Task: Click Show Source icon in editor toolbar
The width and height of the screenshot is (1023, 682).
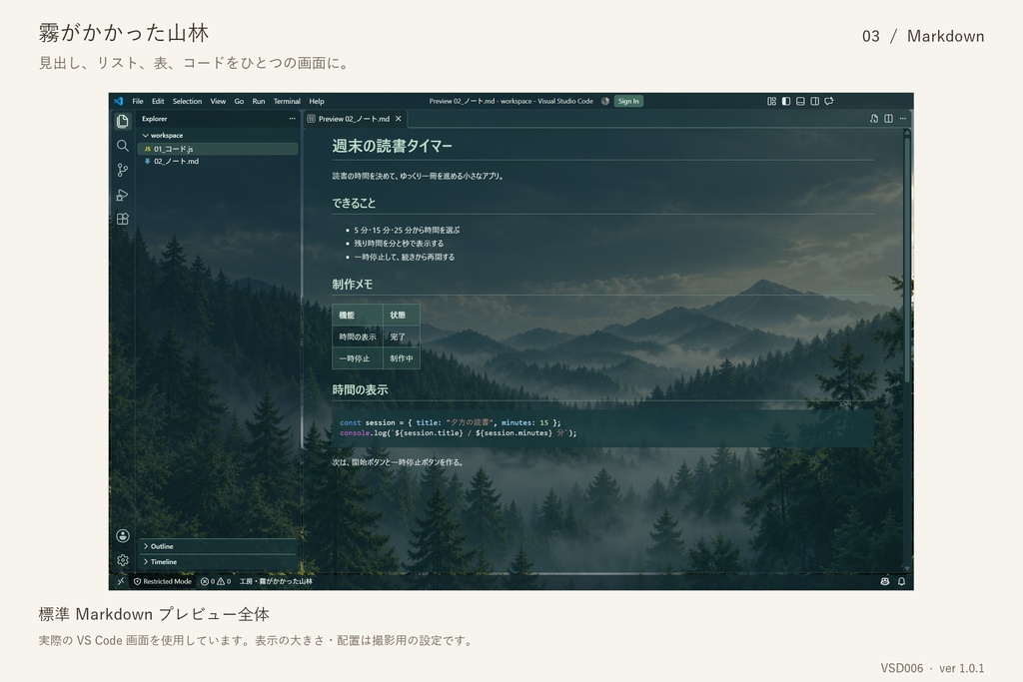Action: click(874, 119)
